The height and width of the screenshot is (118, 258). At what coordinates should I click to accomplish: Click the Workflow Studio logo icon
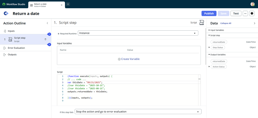pos(4,4)
